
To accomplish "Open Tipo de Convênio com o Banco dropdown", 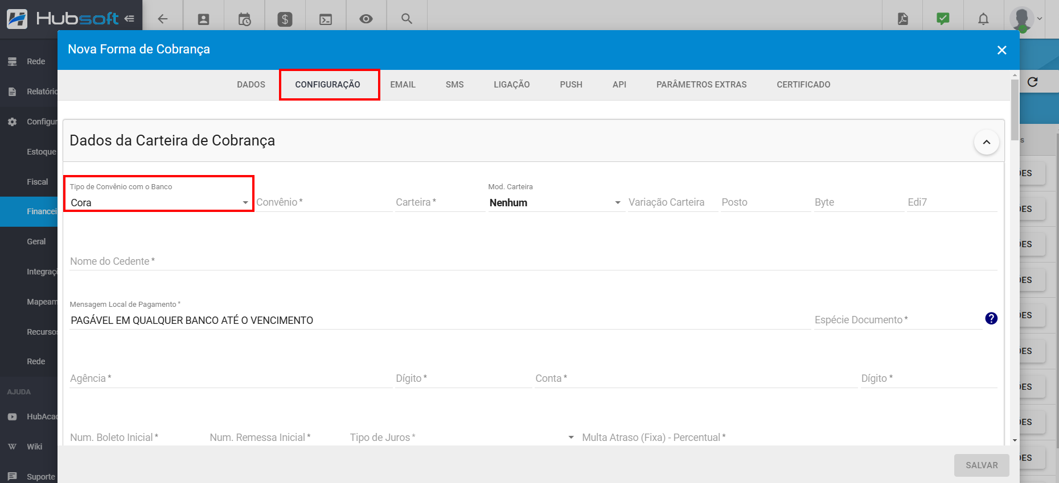I will (159, 202).
